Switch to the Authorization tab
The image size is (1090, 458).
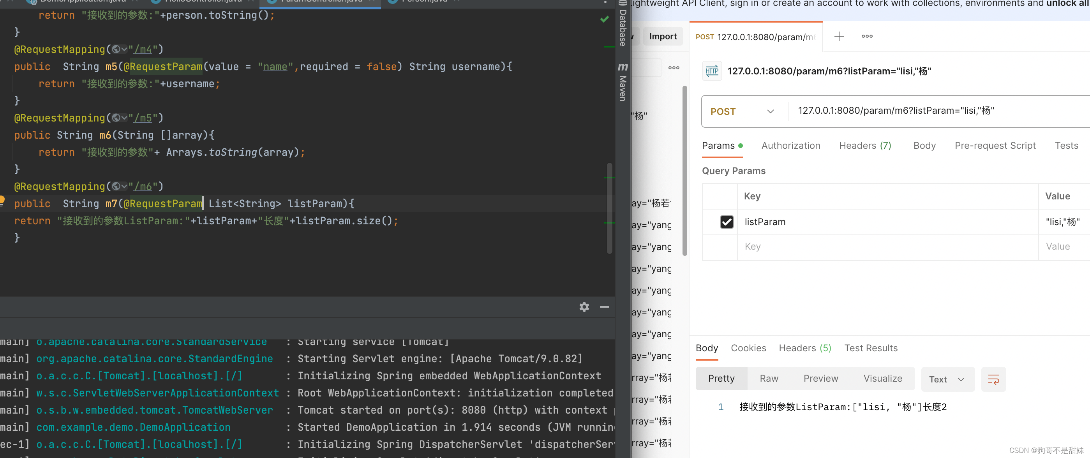point(790,146)
